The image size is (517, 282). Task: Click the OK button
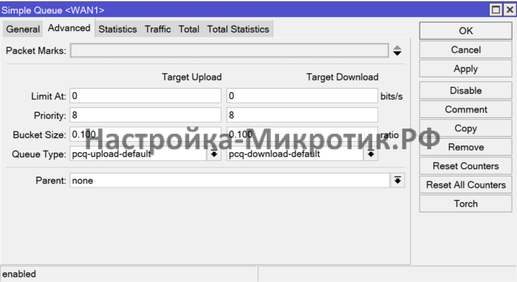[x=465, y=31]
